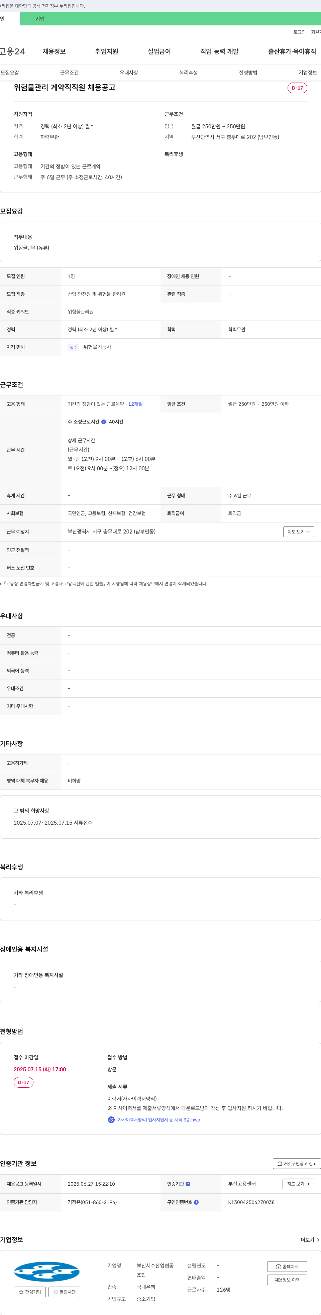Click the 위험물관리 계약직직원 채용공고 title

[64, 87]
